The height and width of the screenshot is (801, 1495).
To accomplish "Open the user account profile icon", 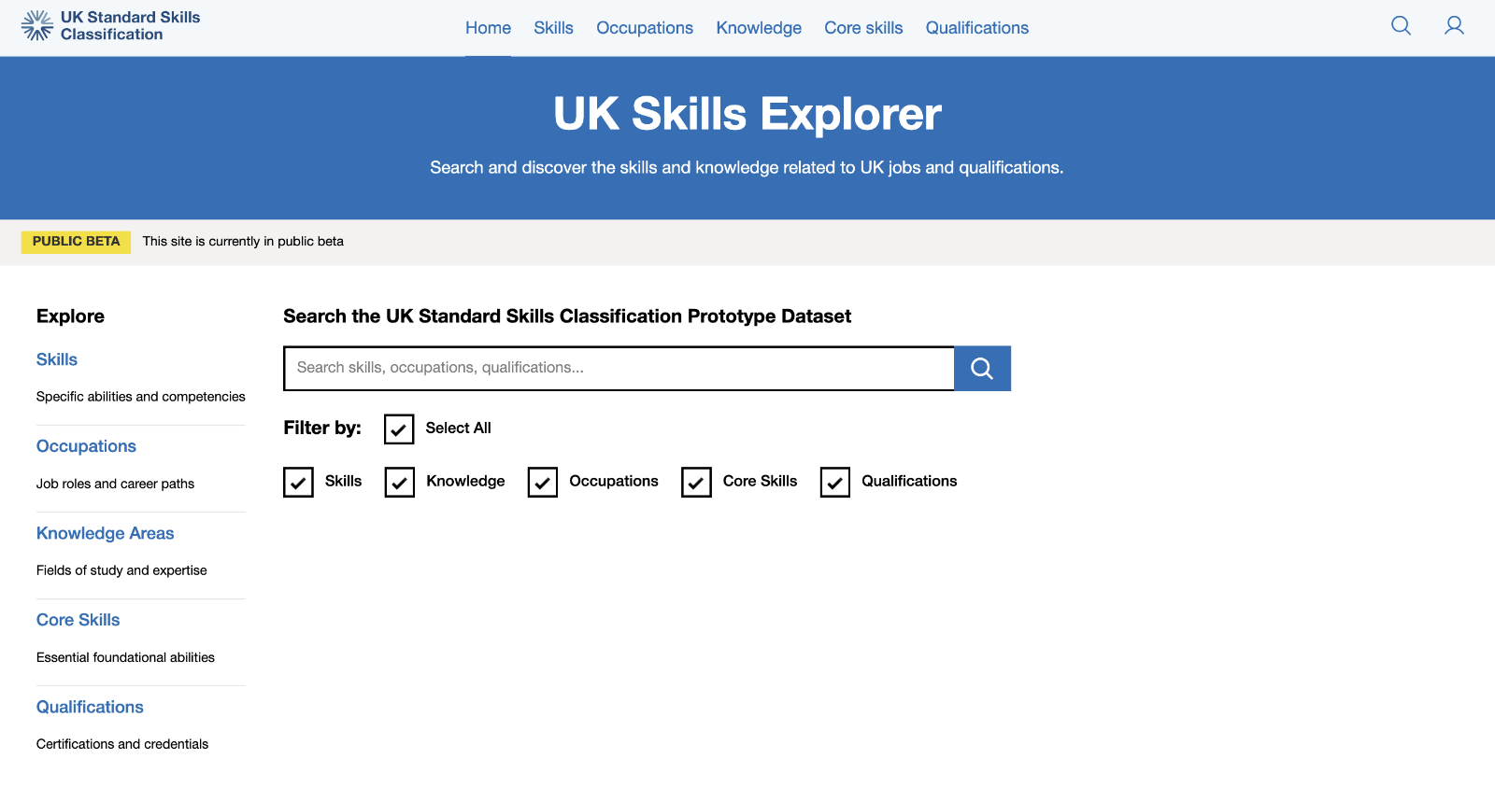I will [1454, 26].
